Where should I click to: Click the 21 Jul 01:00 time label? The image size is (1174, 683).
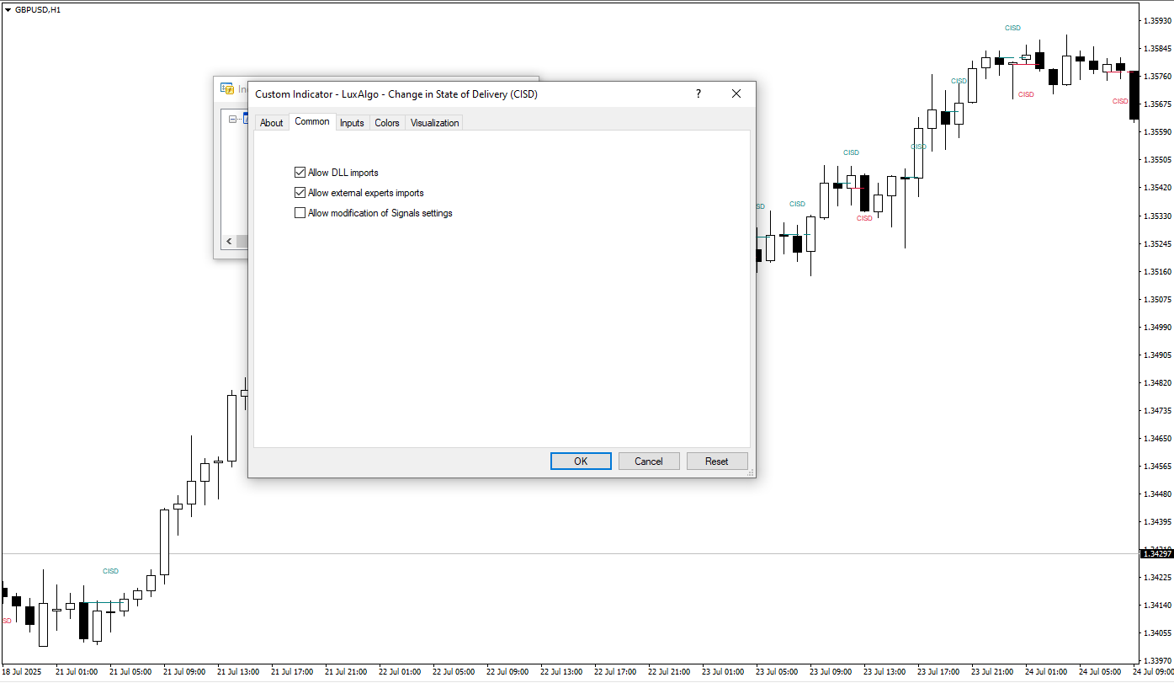coord(77,672)
